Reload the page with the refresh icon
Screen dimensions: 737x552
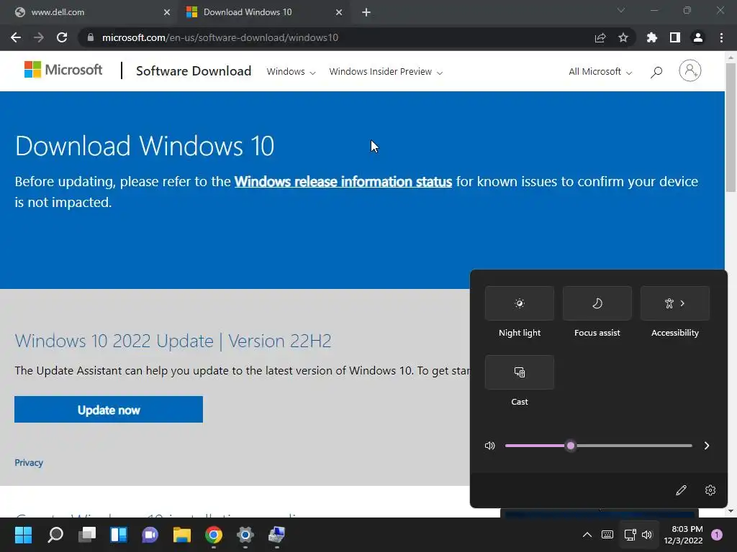pos(62,37)
